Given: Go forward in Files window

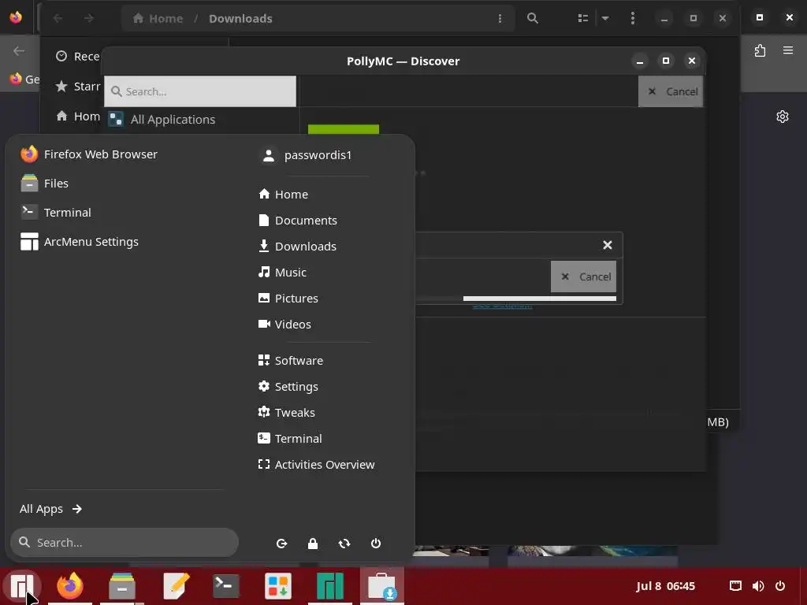Looking at the screenshot, I should click(88, 19).
